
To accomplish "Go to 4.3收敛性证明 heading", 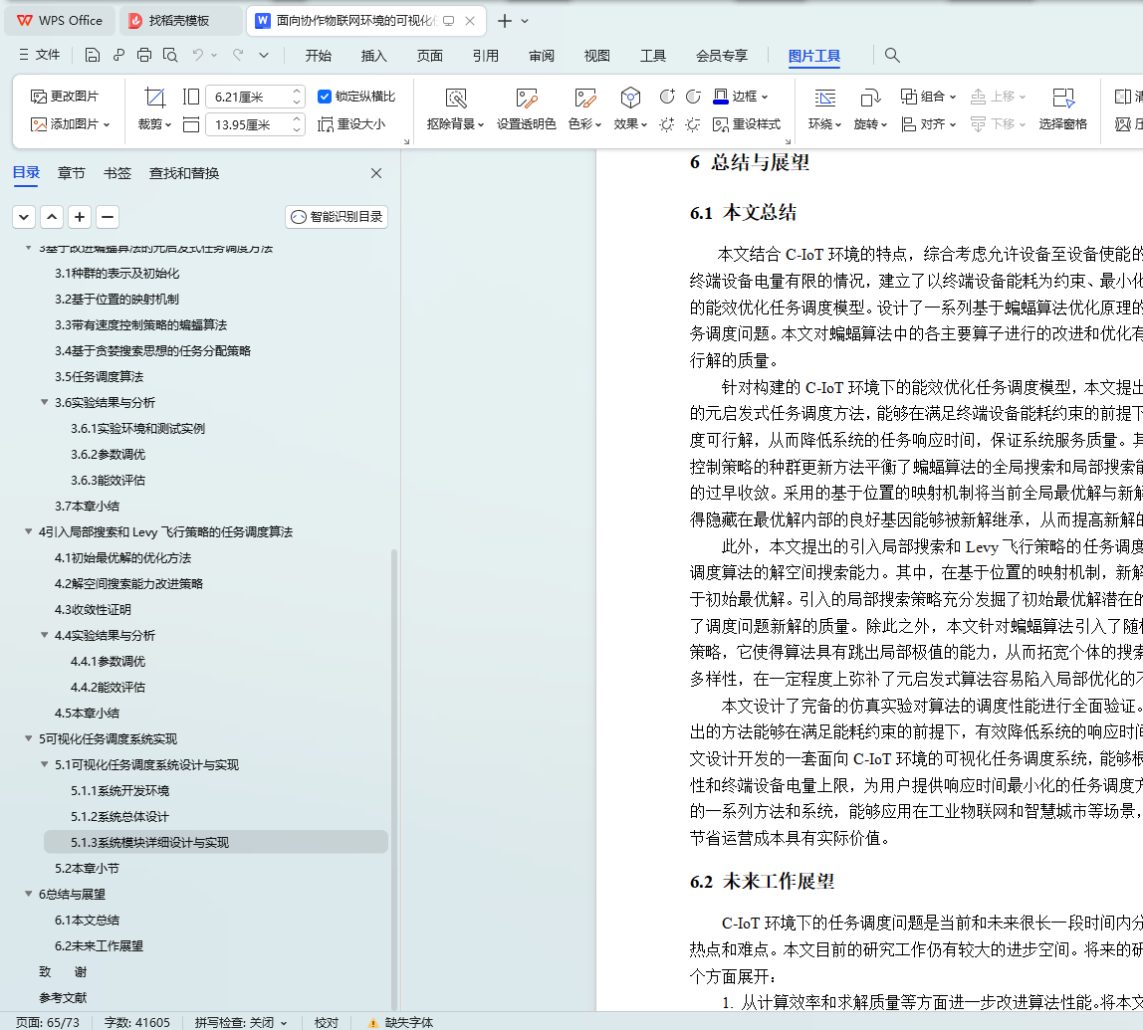I will (93, 610).
